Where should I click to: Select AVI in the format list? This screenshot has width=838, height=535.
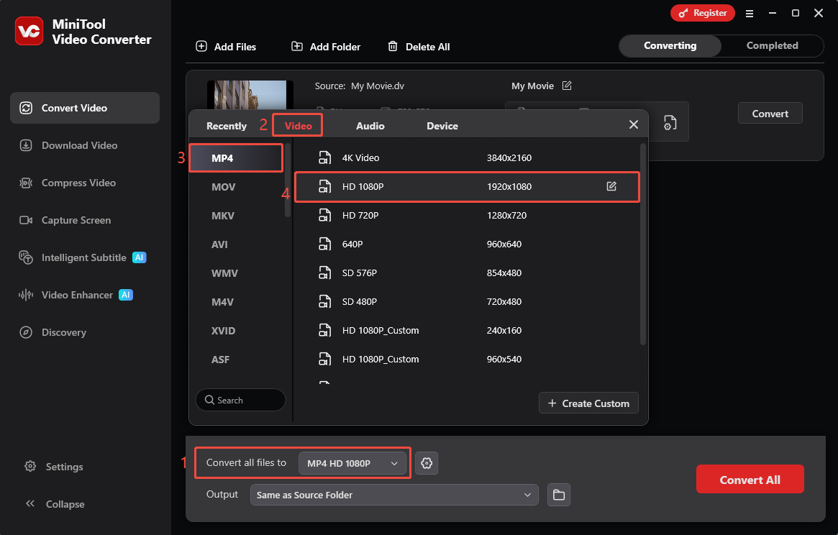click(x=236, y=244)
